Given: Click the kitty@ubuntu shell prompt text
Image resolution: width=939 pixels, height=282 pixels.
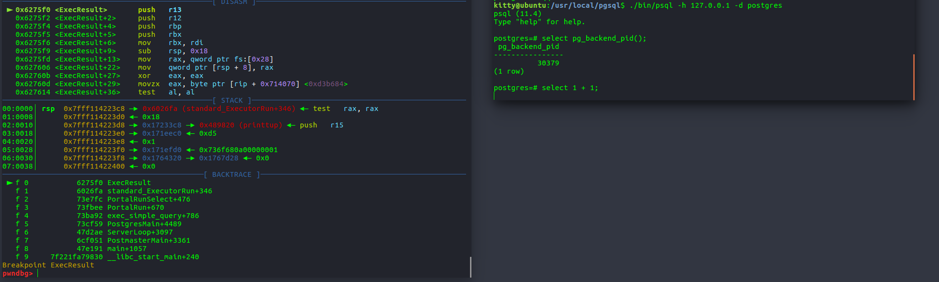Looking at the screenshot, I should (x=520, y=5).
